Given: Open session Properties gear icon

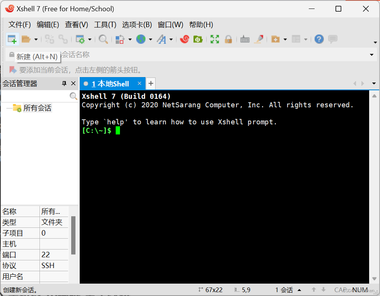Looking at the screenshot, I should (80, 39).
